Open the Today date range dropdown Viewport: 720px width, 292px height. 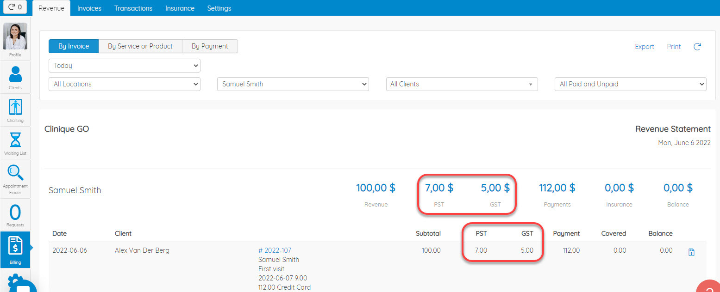point(125,66)
